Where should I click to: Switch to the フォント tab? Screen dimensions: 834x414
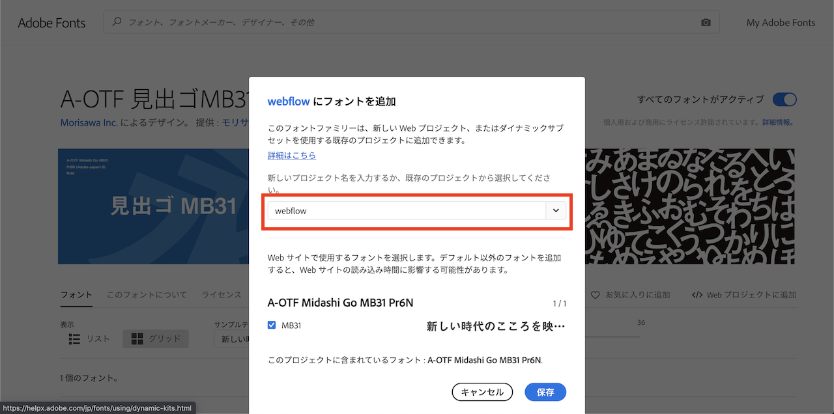coord(76,295)
